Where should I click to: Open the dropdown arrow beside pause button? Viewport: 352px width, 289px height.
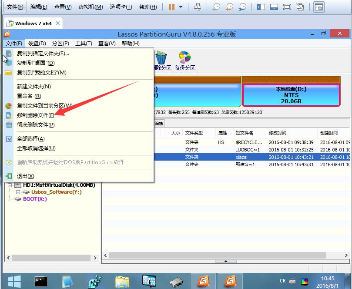[x=181, y=7]
